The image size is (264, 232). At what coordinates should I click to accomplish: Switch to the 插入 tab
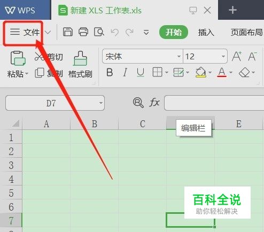206,33
